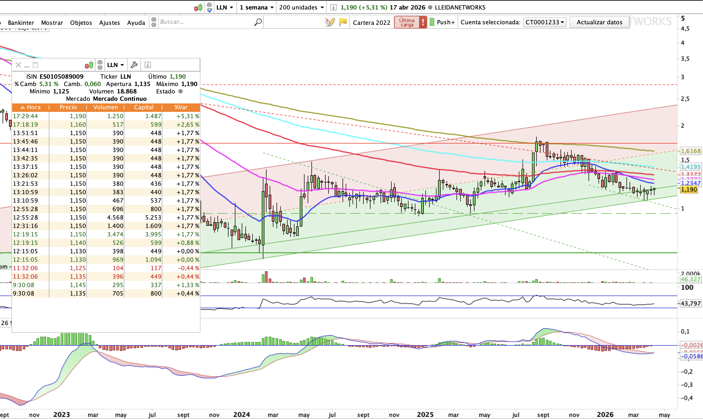This screenshot has width=703, height=419.
Task: Click the yellow flag icon
Action: [343, 22]
